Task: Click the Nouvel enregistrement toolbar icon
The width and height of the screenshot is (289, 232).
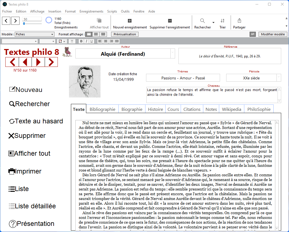Action: pos(130,21)
